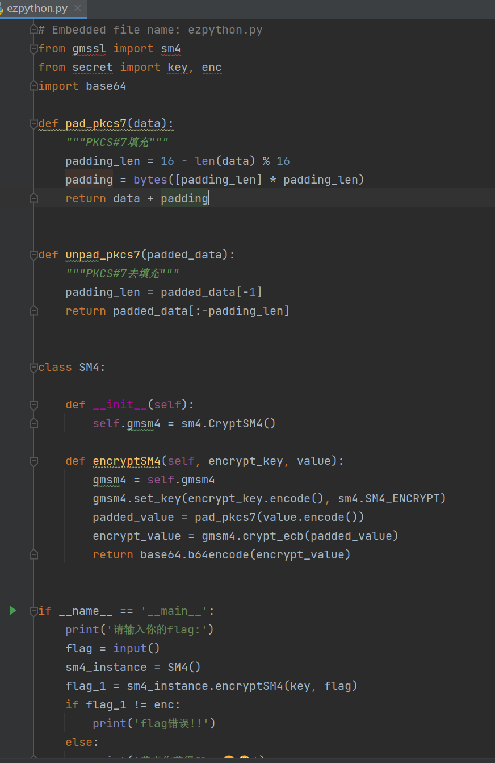Collapse the fold at the Embedded file name comment
Viewport: 495px width, 763px height.
point(33,30)
